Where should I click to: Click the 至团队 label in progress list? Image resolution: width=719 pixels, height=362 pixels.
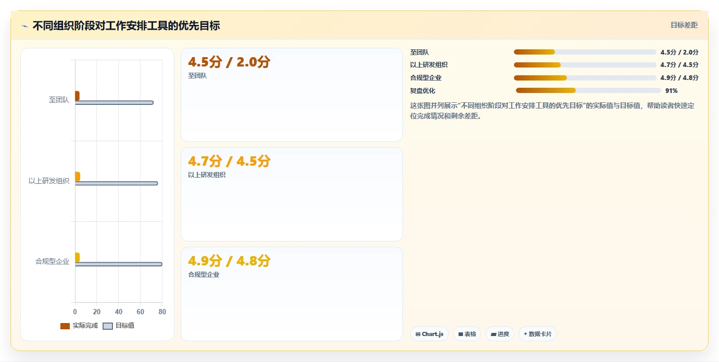click(x=420, y=52)
